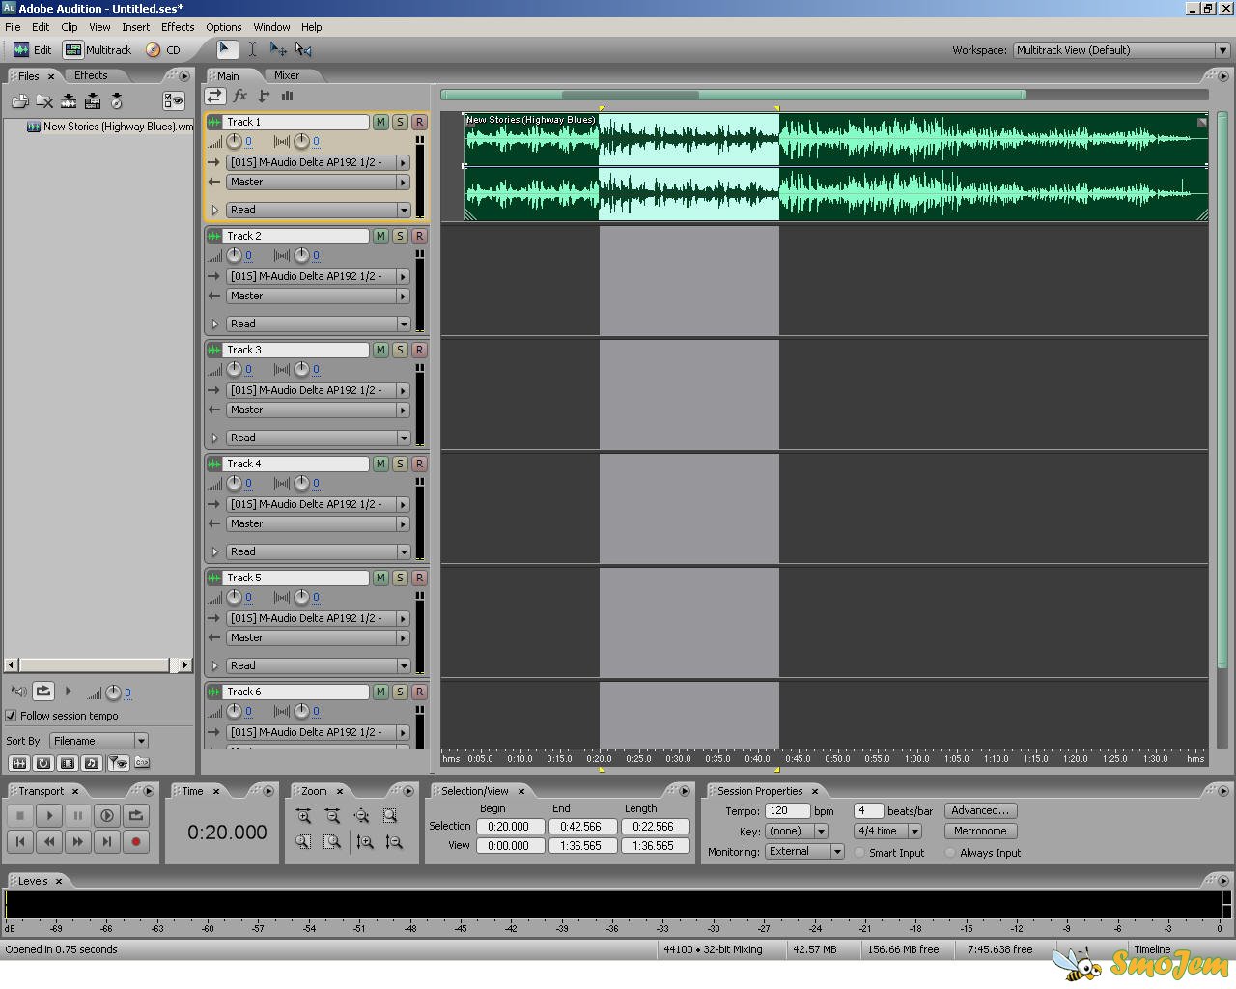Click Zoom In Horizontally icon

[303, 816]
